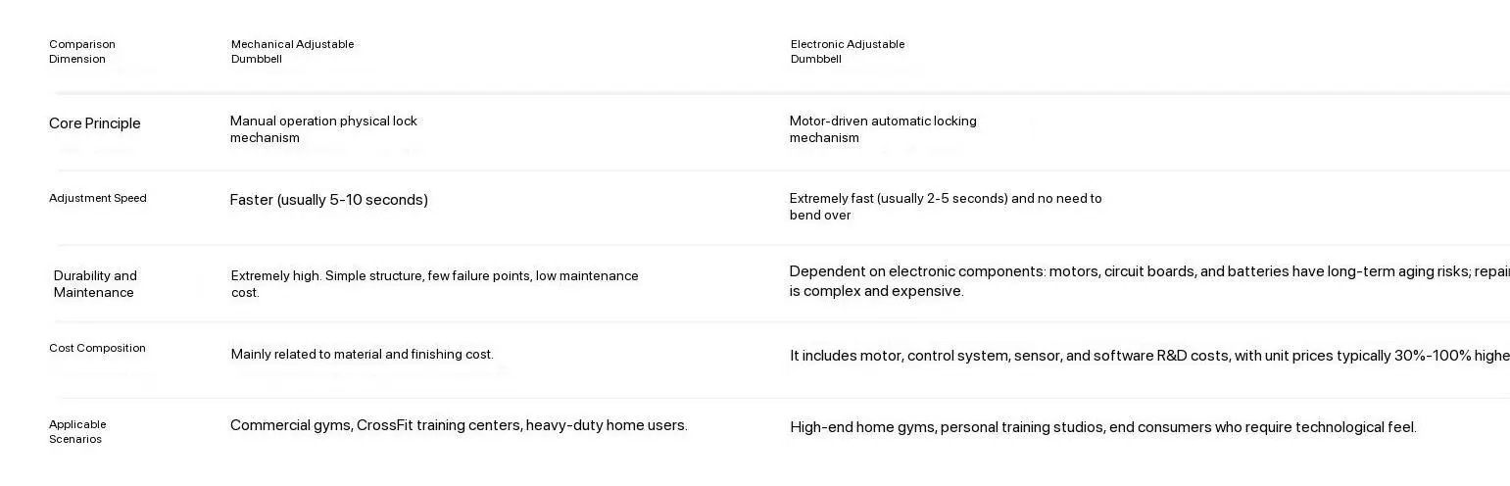Click the 'Faster (usually 5-10 seconds)' cell
The width and height of the screenshot is (1510, 486).
(329, 200)
